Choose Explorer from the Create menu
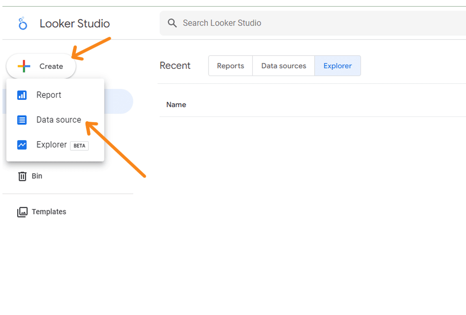The height and width of the screenshot is (315, 466). click(55, 145)
